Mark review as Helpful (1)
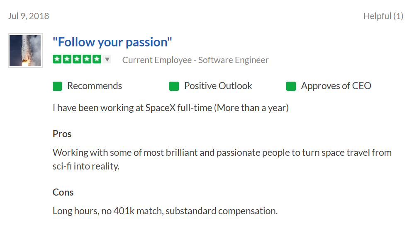The height and width of the screenshot is (225, 407). [x=383, y=16]
